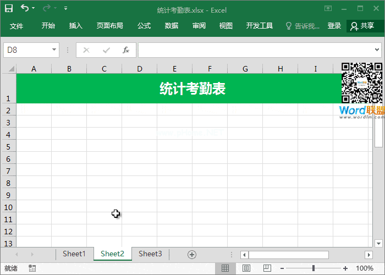The width and height of the screenshot is (385, 275).
Task: Select row 5 header
Action: pos(9,146)
